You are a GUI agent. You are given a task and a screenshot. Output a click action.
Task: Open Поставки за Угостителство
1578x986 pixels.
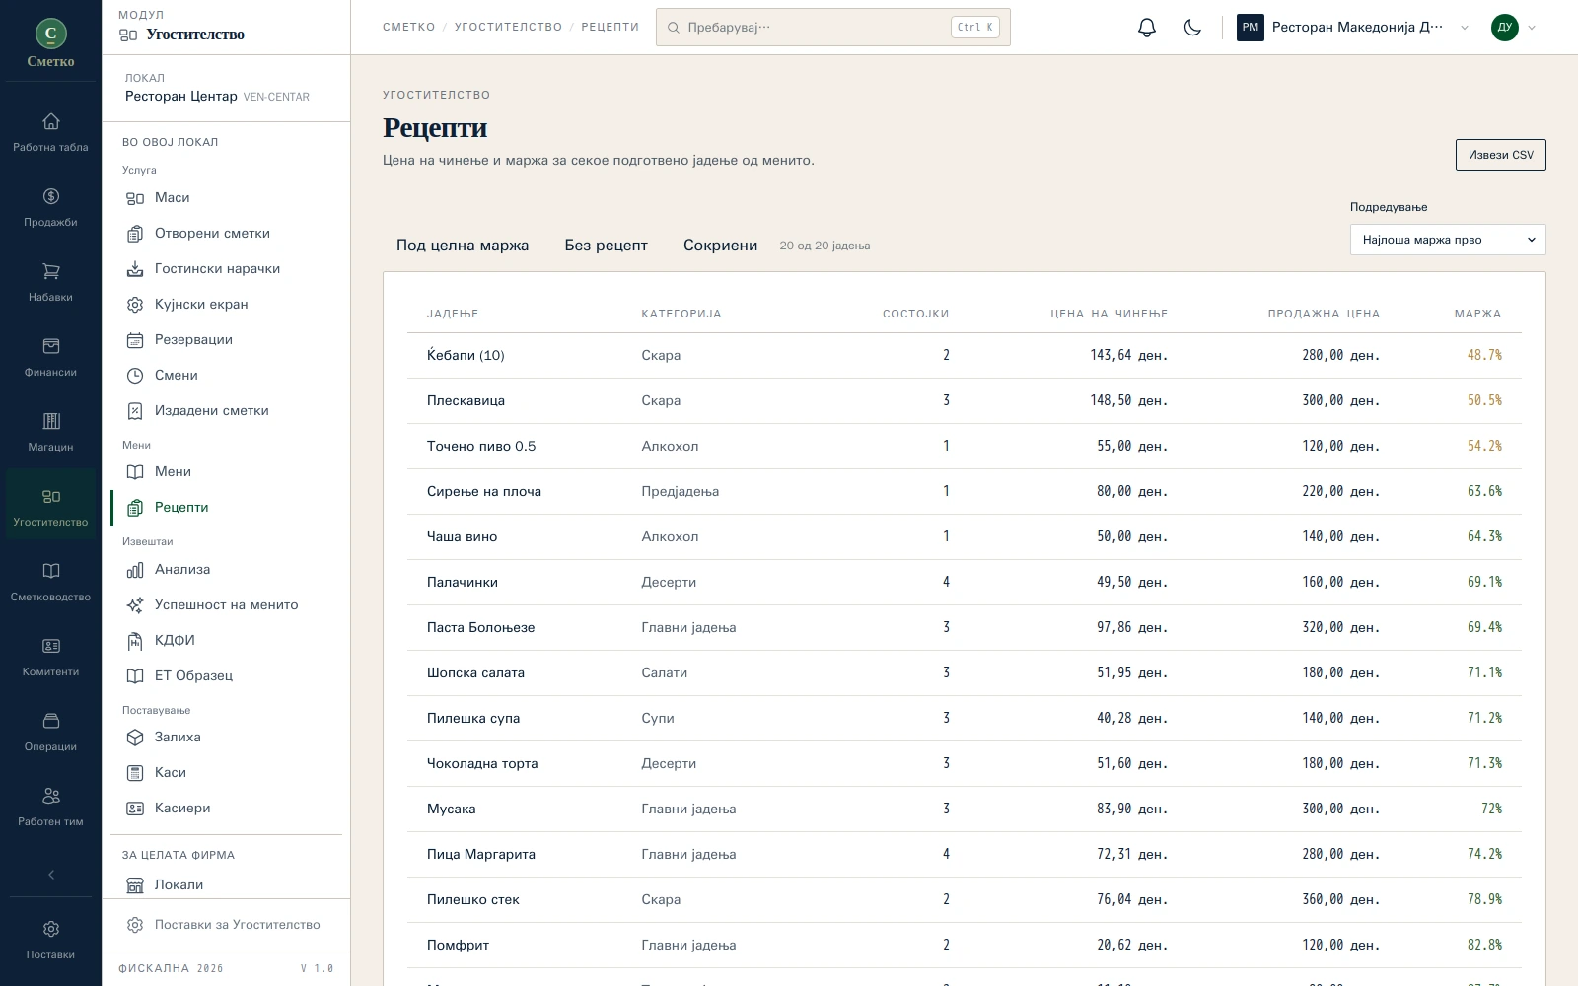point(226,925)
